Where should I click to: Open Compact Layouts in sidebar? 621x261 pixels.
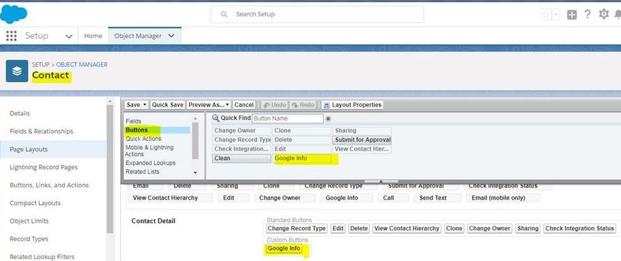coord(35,203)
